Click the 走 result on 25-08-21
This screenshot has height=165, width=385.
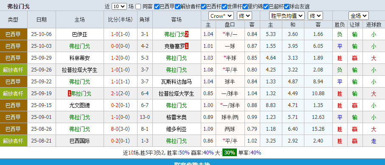[374, 141]
